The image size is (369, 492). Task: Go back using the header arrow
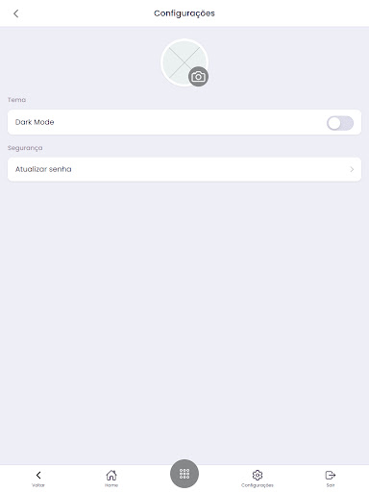pos(16,13)
